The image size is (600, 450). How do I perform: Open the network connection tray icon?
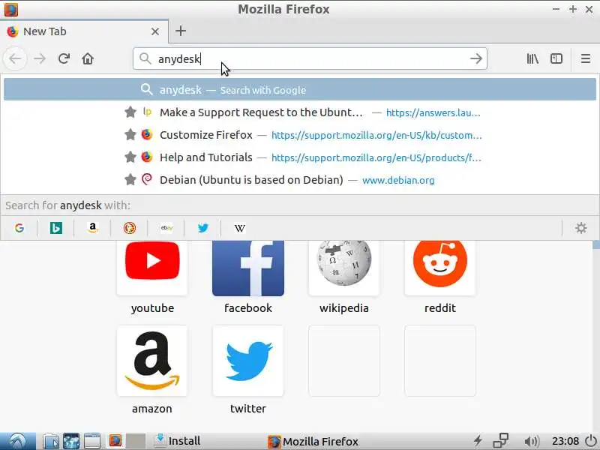click(500, 441)
